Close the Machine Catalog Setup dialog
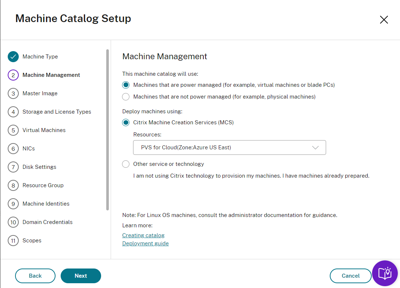Viewport: 400px width, 288px height. click(x=384, y=20)
